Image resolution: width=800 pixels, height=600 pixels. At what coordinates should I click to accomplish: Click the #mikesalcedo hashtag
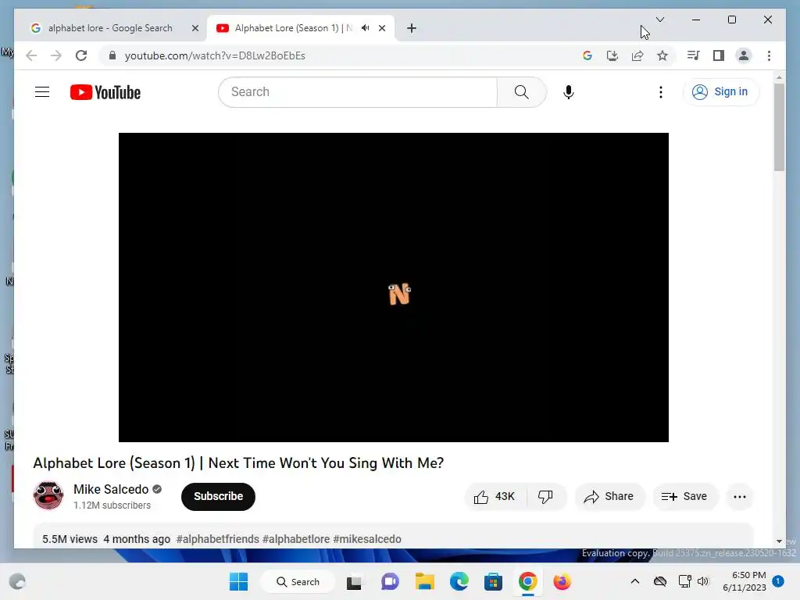367,539
